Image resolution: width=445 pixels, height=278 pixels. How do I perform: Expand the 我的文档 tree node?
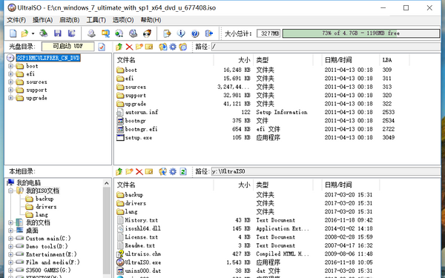(x=10, y=222)
